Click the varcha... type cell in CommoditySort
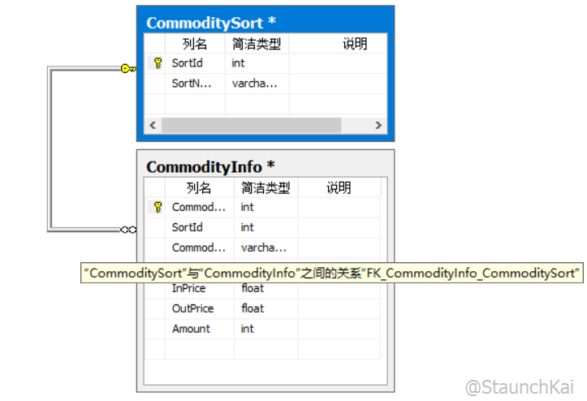The width and height of the screenshot is (587, 401). [x=255, y=83]
